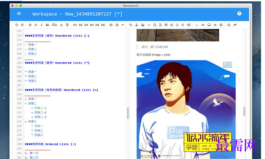This screenshot has width=265, height=159.
Task: Switch to full HTML preview with desktop icon
Action: pos(209,25)
